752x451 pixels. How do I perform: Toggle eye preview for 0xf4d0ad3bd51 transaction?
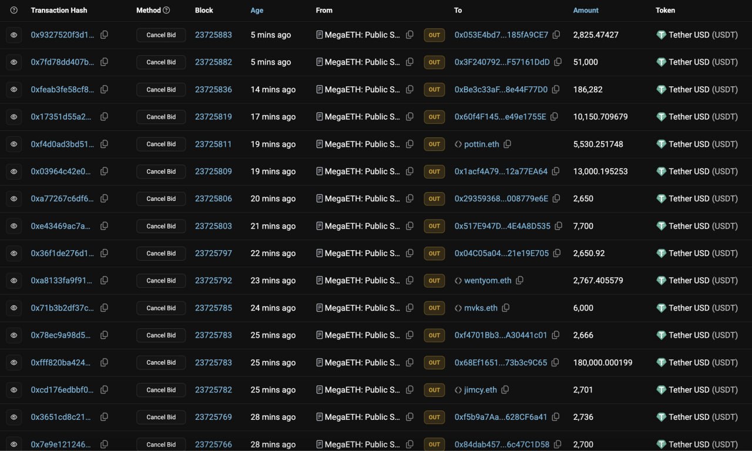pos(14,144)
